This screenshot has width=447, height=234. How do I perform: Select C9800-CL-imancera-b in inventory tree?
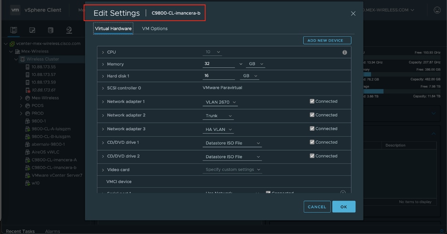[x=54, y=168]
